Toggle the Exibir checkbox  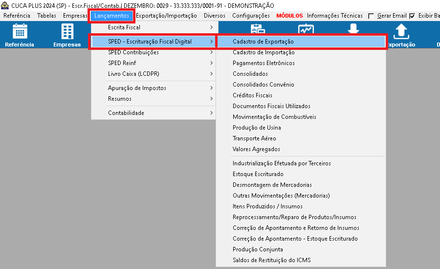point(412,16)
